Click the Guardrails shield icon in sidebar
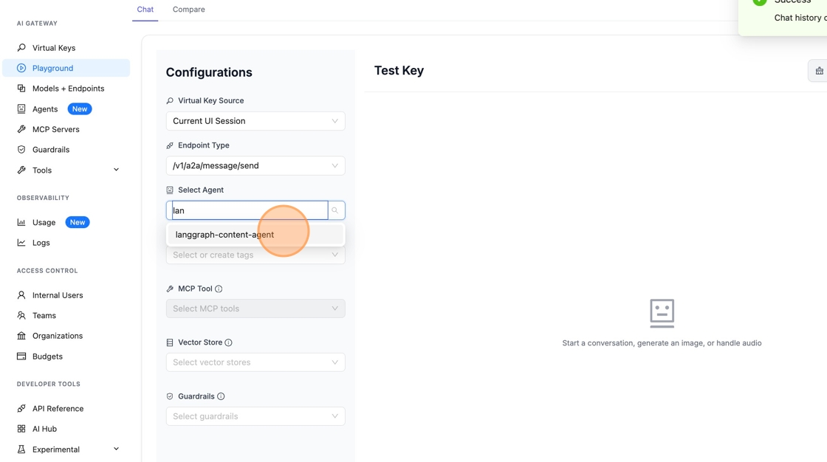 [x=21, y=150]
